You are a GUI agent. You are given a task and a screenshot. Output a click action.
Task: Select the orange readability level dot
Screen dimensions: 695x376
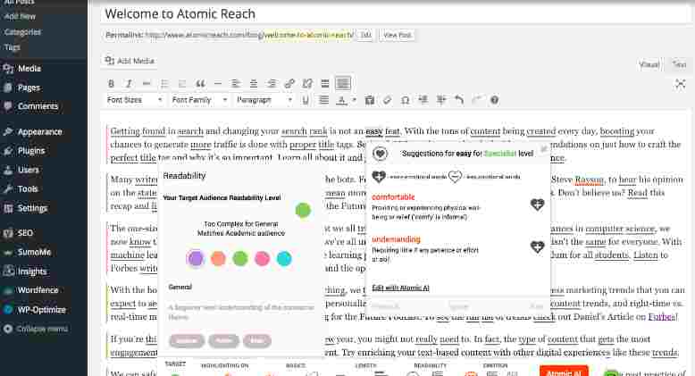(x=218, y=258)
